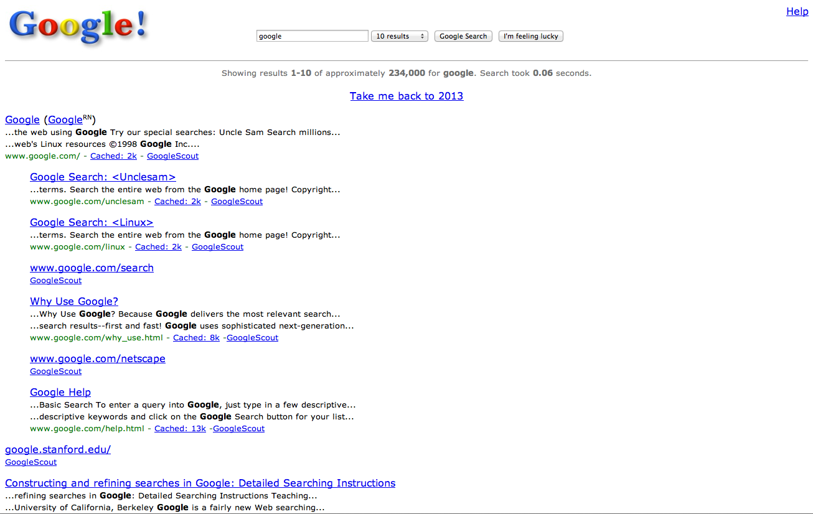Click GoogleScout under www.google.com/search
Screen dimensions: 813x514
pos(56,281)
